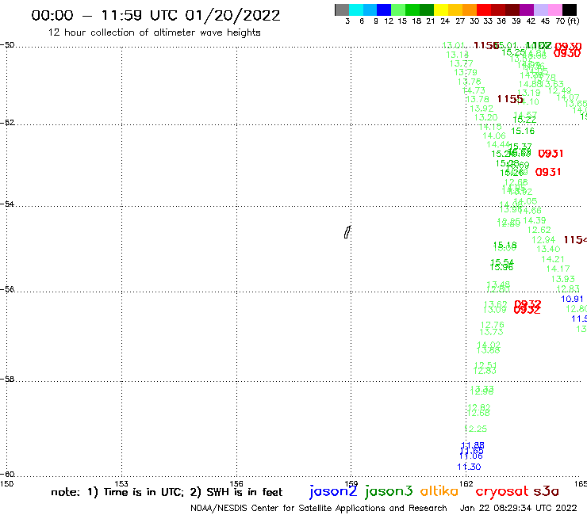
Task: Click the wave height value '13.79'
Action: pos(466,72)
